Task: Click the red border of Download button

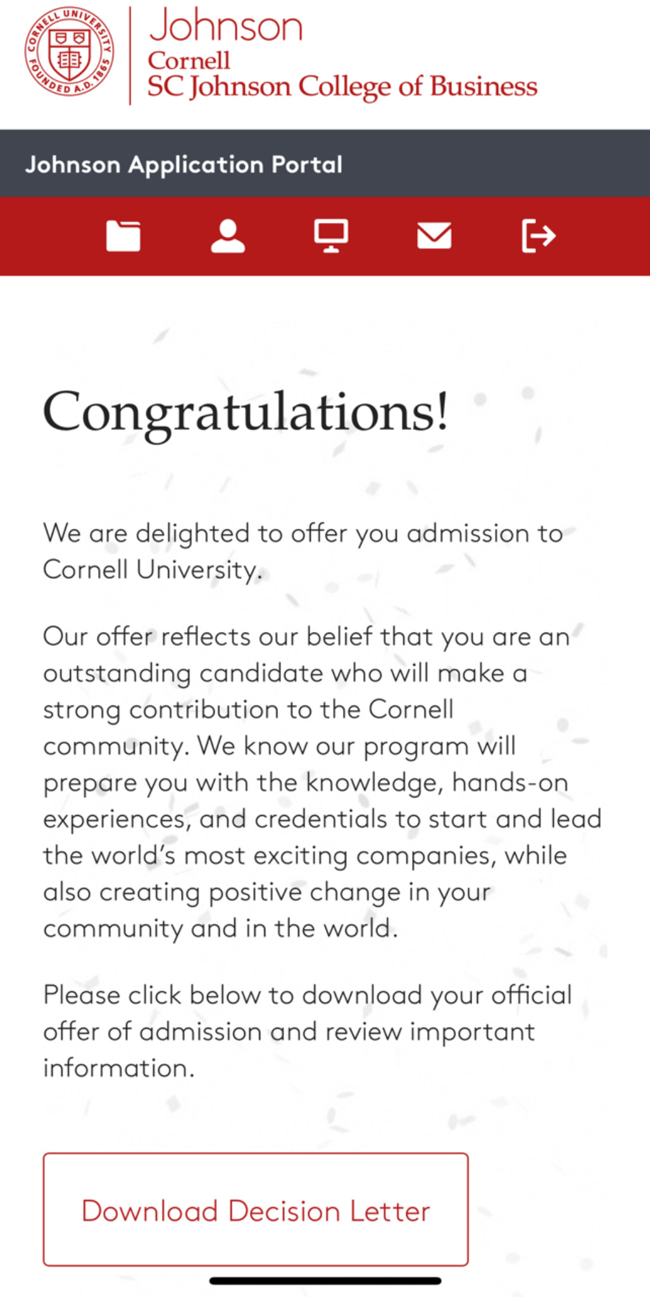Action: click(x=256, y=1154)
